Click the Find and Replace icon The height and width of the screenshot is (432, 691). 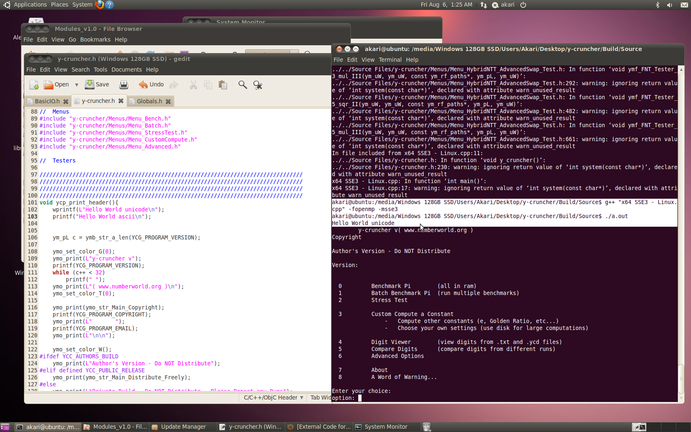point(258,85)
